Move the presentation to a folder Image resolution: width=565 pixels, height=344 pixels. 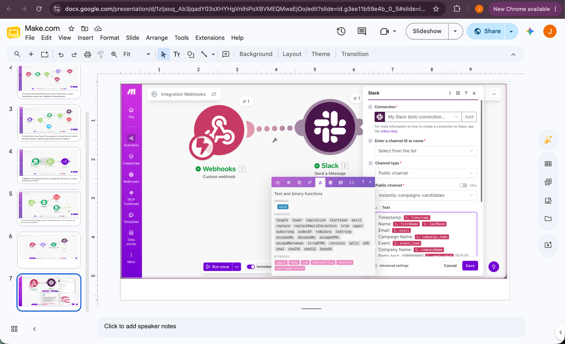pyautogui.click(x=85, y=29)
